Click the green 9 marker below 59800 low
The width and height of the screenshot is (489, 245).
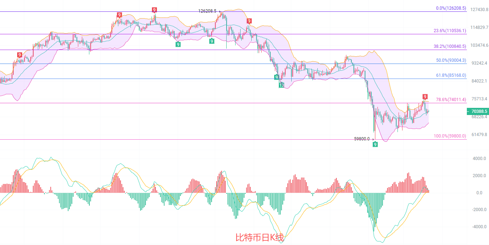[x=375, y=144]
